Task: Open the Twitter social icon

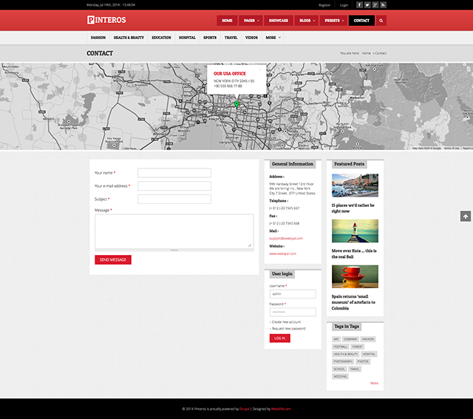Action: (367, 4)
